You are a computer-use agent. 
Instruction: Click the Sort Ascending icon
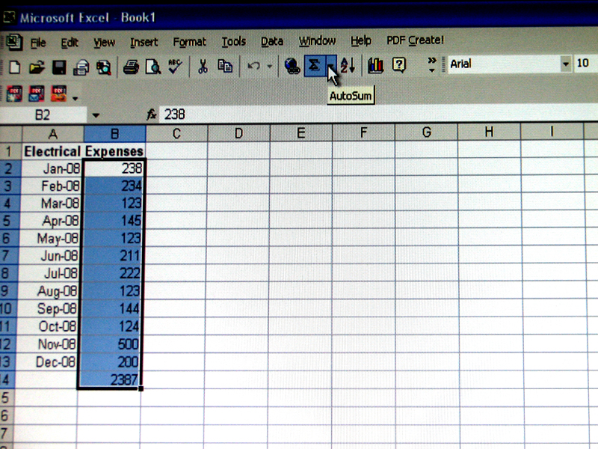pyautogui.click(x=348, y=66)
